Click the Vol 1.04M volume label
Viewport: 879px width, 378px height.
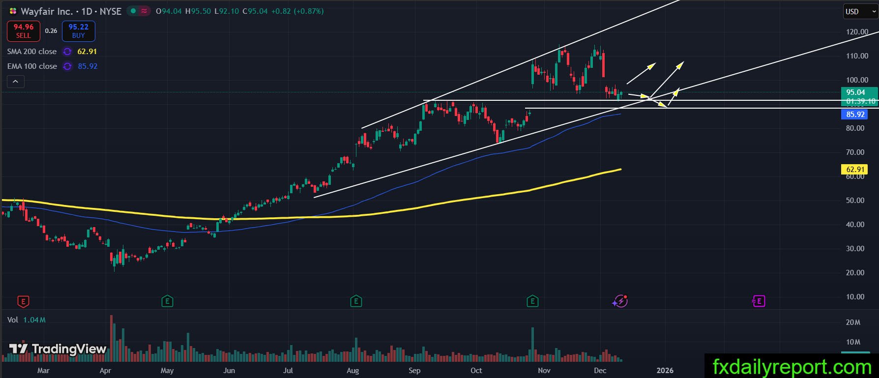click(27, 320)
